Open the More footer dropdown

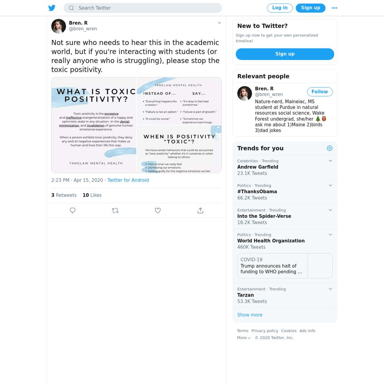coord(244,338)
